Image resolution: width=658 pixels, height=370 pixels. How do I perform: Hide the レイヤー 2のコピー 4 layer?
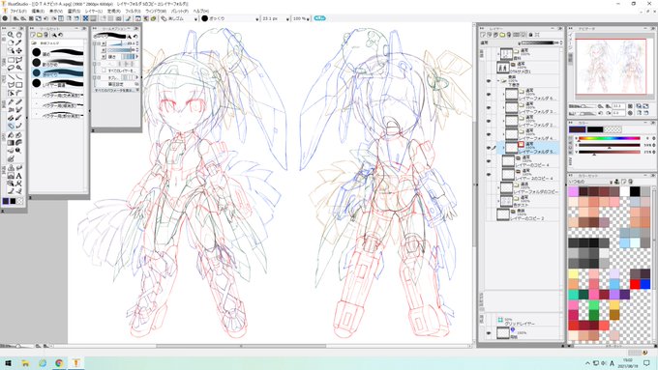tap(489, 174)
